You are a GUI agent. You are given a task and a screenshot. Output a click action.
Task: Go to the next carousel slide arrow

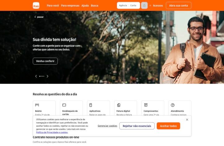(x=47, y=76)
